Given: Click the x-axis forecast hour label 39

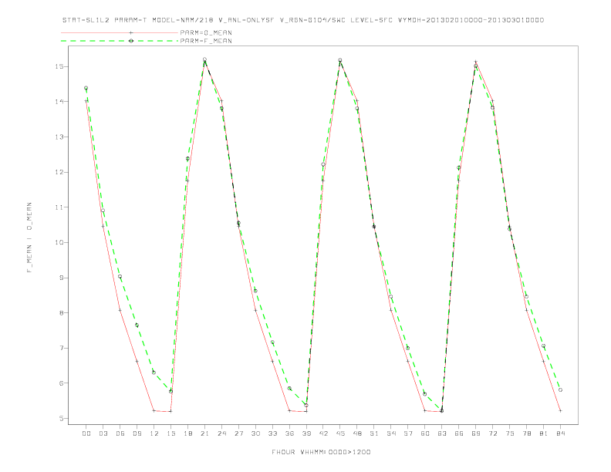Looking at the screenshot, I should [306, 433].
